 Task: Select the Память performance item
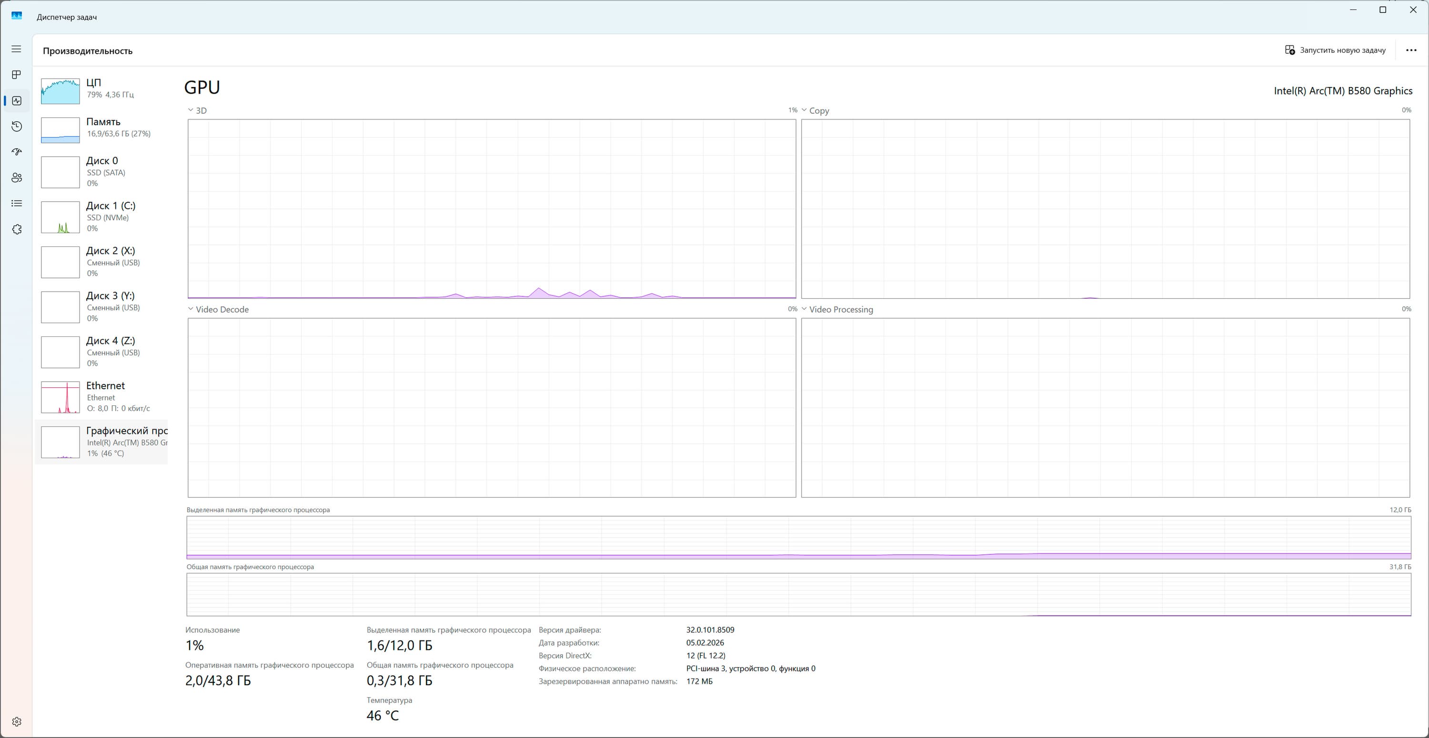click(x=103, y=128)
